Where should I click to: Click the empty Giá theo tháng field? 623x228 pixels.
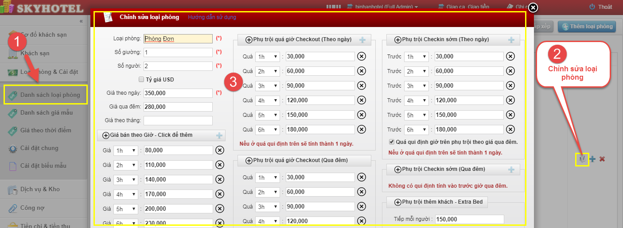click(178, 120)
